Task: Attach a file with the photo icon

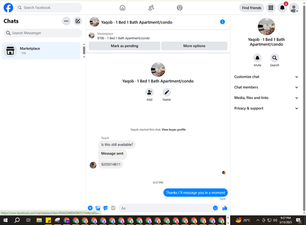Action: (98, 208)
